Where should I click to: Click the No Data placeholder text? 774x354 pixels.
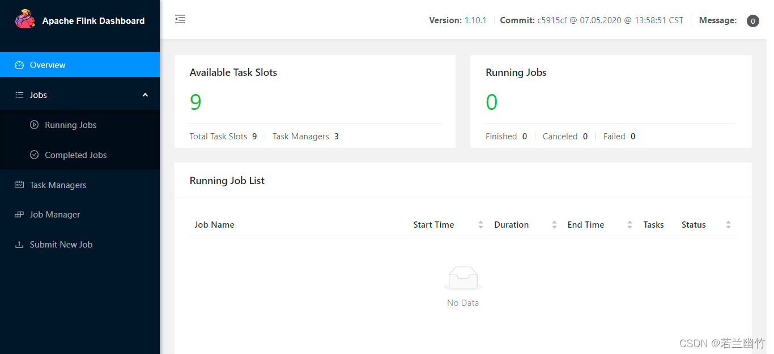click(x=463, y=303)
